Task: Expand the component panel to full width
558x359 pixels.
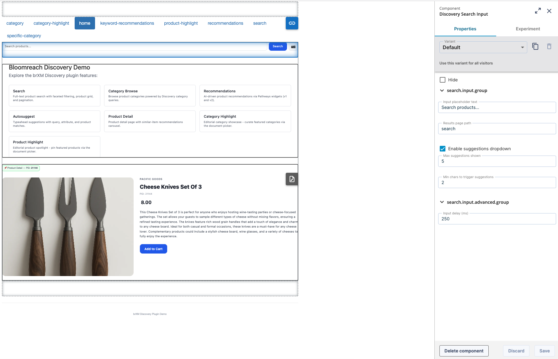Action: [538, 11]
